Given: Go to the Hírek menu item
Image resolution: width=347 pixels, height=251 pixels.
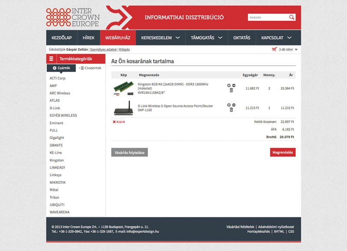Looking at the screenshot, I should pyautogui.click(x=88, y=38).
